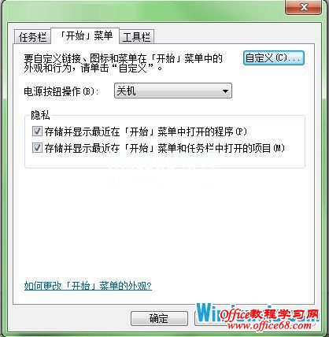Click the 电源按钮操作(B) label
The height and width of the screenshot is (337, 329).
click(x=61, y=91)
